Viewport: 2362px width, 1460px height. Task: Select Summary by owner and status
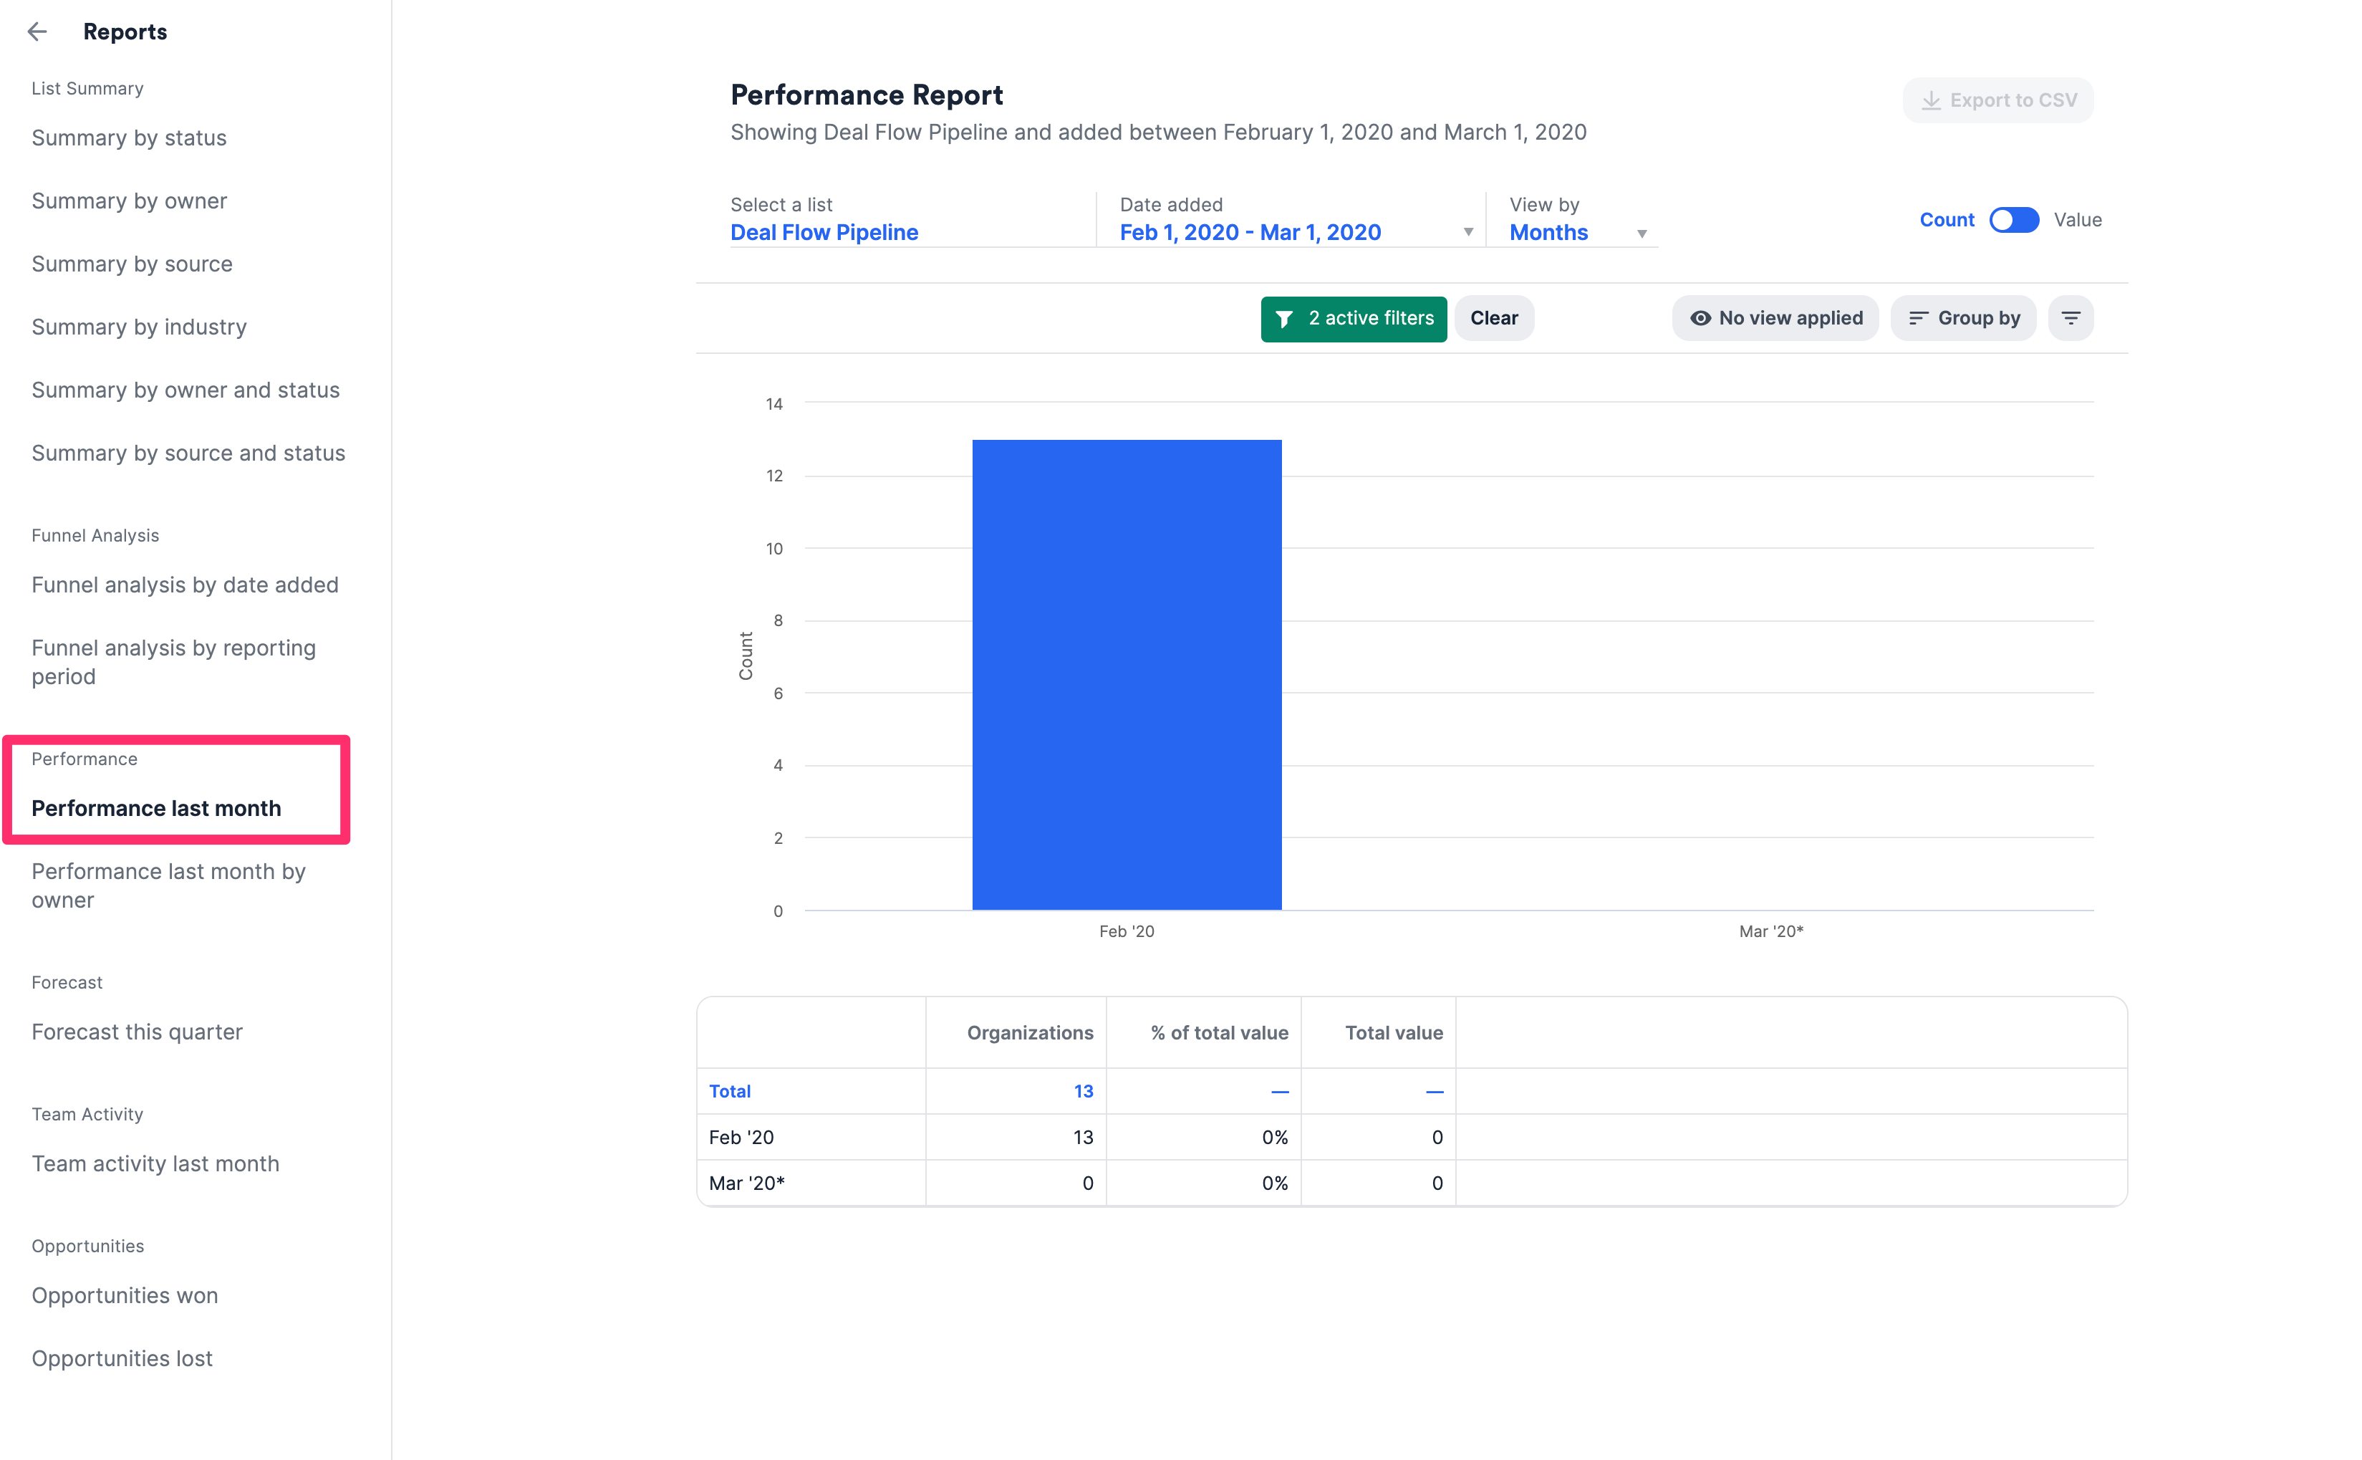pyautogui.click(x=185, y=390)
